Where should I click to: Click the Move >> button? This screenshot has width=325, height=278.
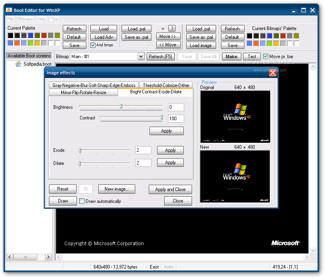(168, 36)
